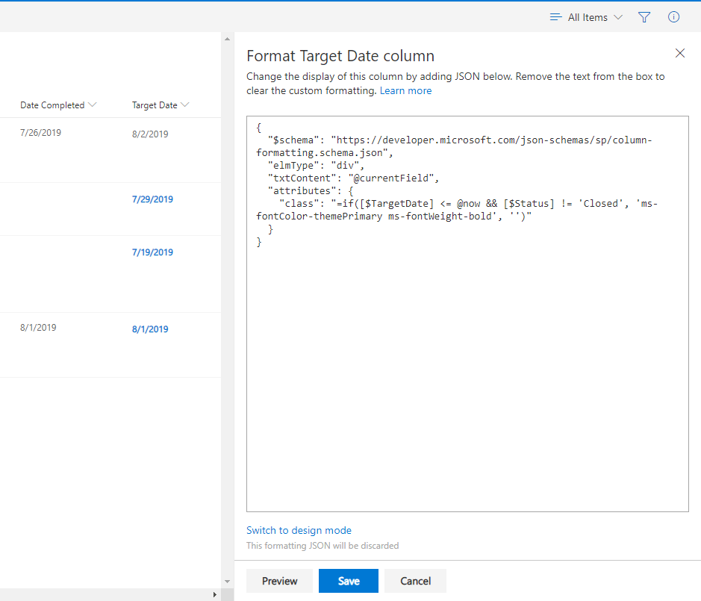The height and width of the screenshot is (601, 701).
Task: Open the filter pane icon
Action: click(644, 17)
